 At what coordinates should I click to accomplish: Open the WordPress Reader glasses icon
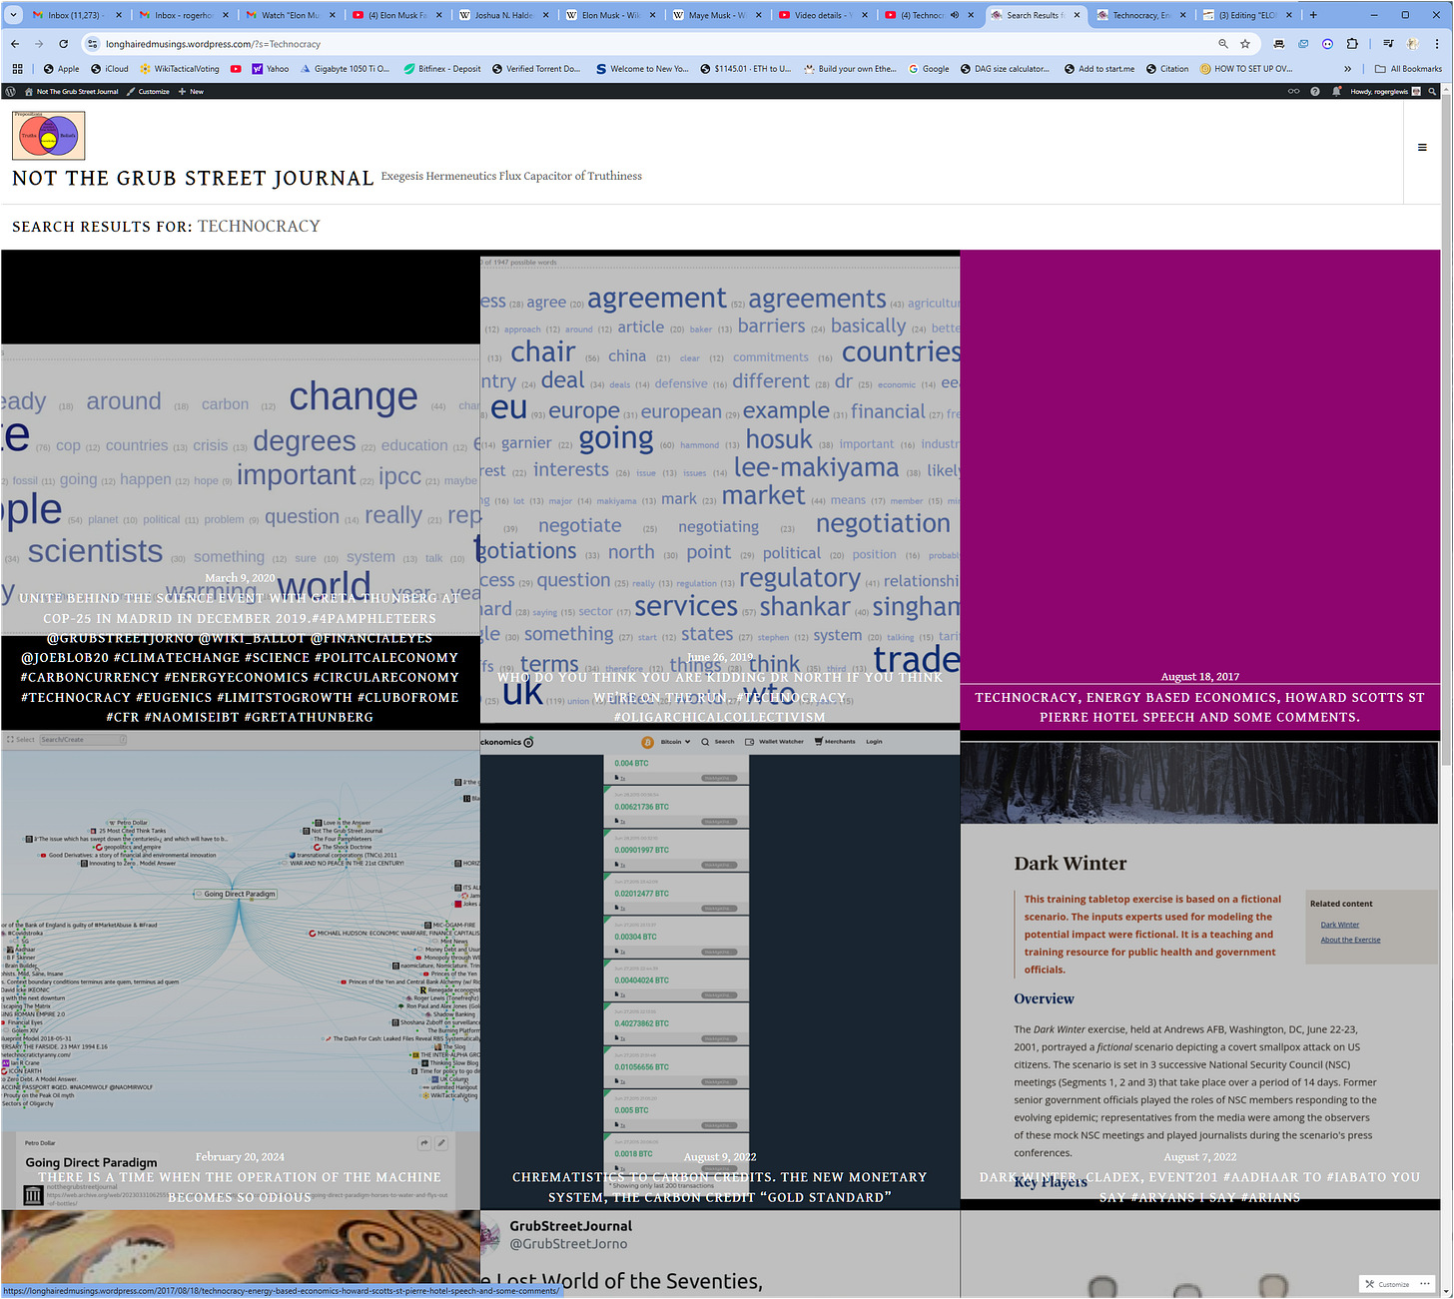point(1294,91)
